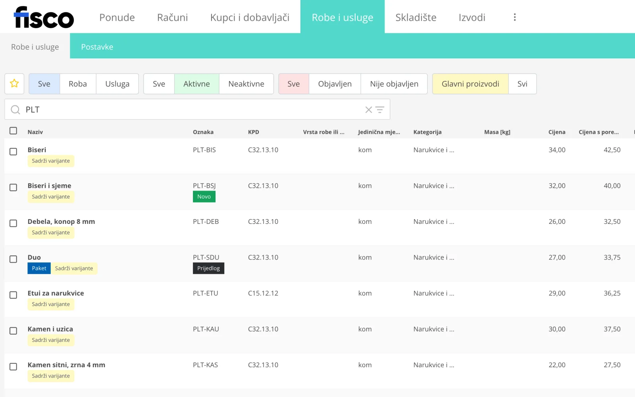Switch product filter to Svi
The width and height of the screenshot is (635, 397).
522,84
